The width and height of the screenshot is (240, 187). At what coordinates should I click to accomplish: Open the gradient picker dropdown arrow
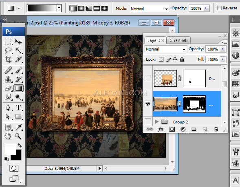pyautogui.click(x=59, y=8)
